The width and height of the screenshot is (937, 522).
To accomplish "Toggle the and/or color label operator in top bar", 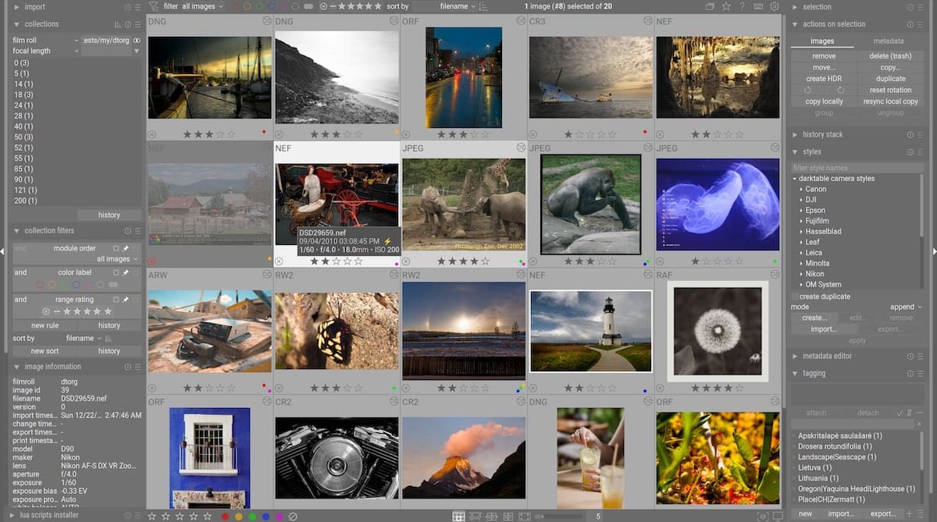I will coord(308,6).
